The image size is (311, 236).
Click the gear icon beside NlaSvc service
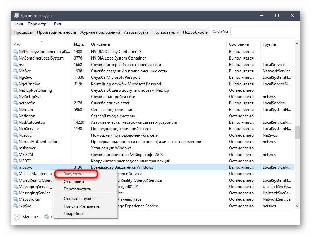15,71
